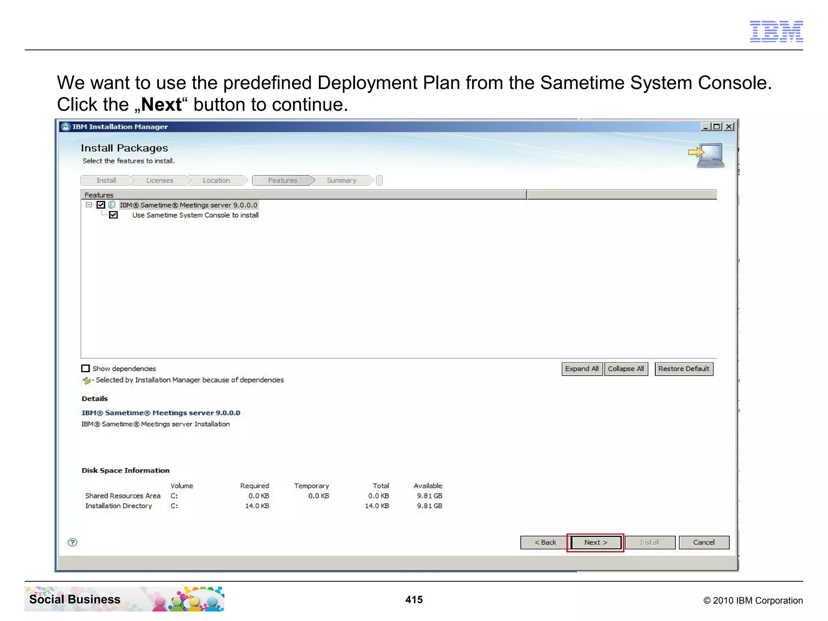The width and height of the screenshot is (828, 621).
Task: Click 'Selected by Installation Manager because of dependencies' text
Action: click(190, 380)
